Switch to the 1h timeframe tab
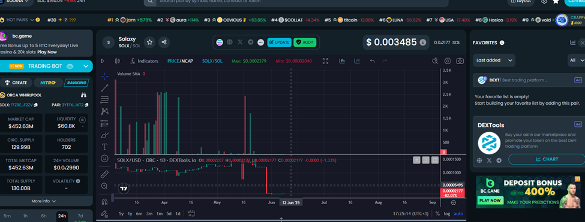The width and height of the screenshot is (585, 222). coord(25,216)
